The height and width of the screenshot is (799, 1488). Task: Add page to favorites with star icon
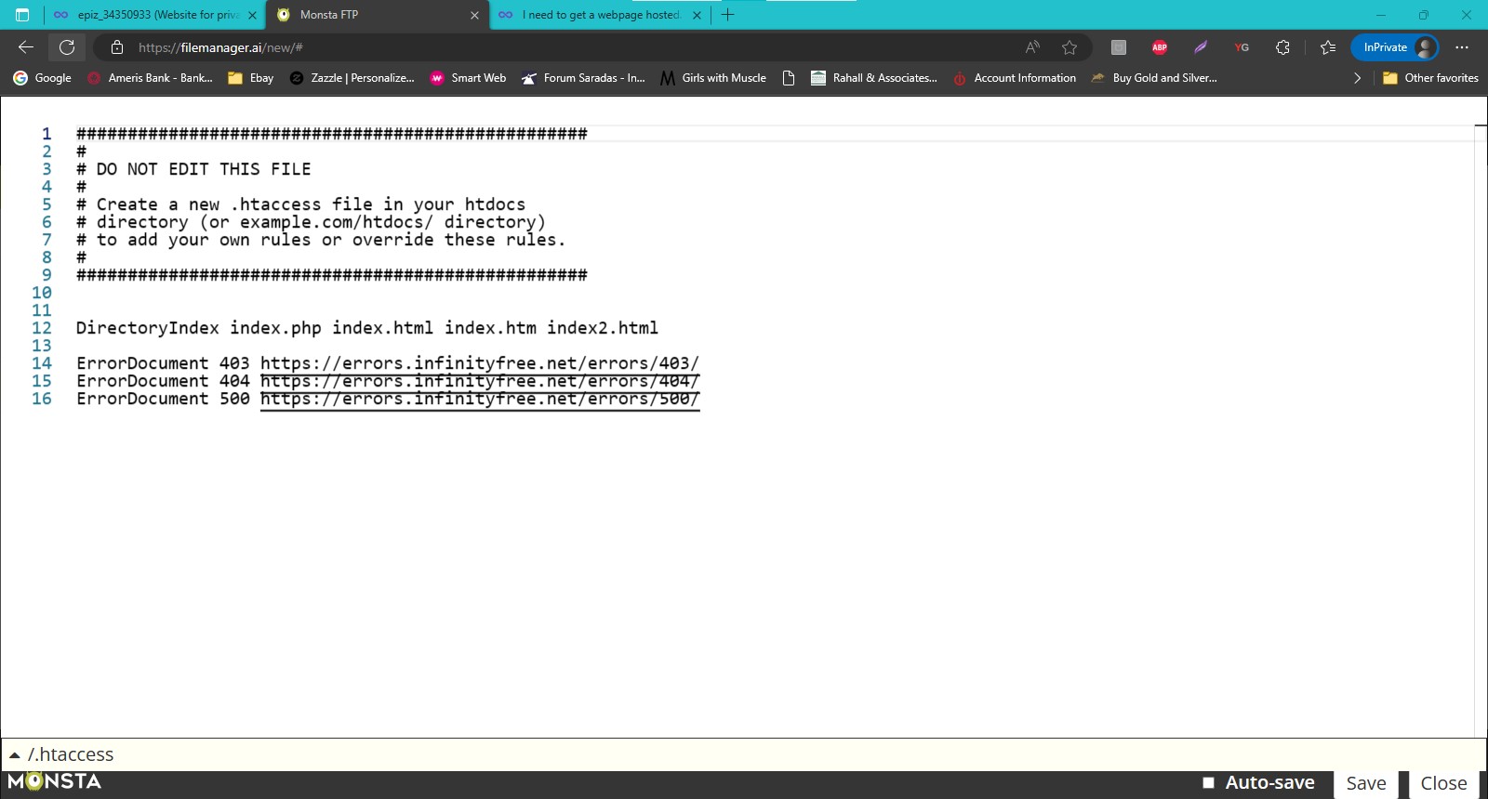tap(1069, 47)
